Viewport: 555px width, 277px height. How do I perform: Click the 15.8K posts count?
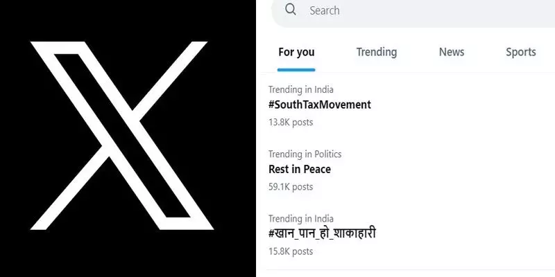point(291,251)
